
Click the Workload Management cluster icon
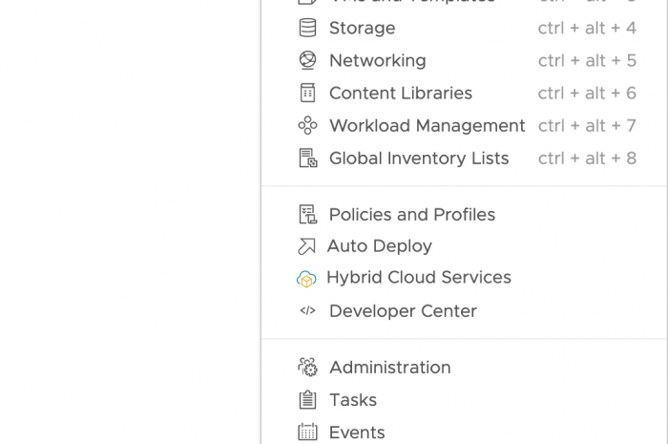coord(307,125)
